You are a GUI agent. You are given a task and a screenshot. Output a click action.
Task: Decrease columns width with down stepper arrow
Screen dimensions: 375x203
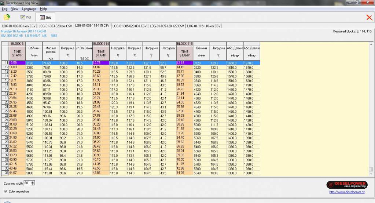click(x=33, y=184)
